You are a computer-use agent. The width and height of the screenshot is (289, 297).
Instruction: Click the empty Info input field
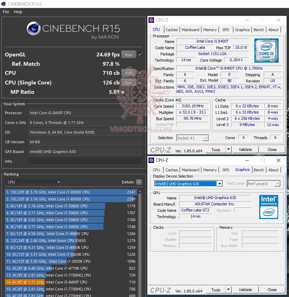[85, 161]
